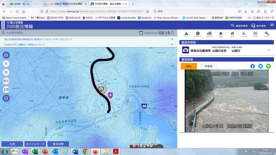
Task: Zoom in the map with plus button
Action: point(6,55)
